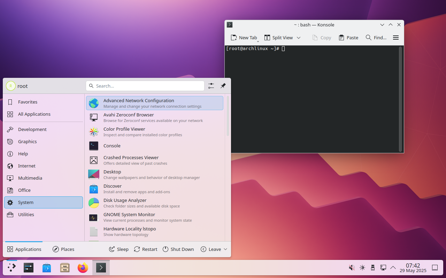Select Multimedia category
446x278 pixels.
coord(44,178)
